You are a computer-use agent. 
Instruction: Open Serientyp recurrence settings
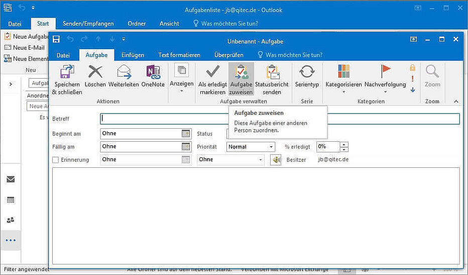tap(307, 77)
